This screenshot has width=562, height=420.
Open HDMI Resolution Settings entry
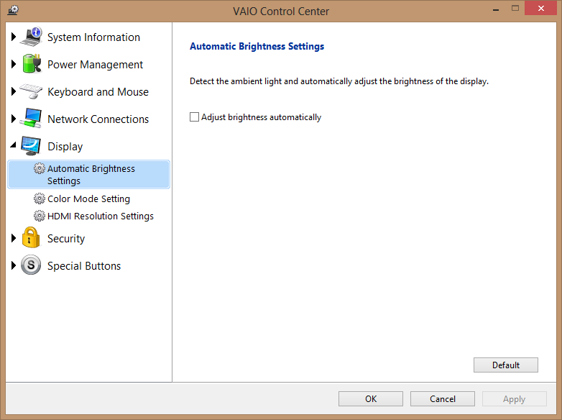pyautogui.click(x=101, y=216)
